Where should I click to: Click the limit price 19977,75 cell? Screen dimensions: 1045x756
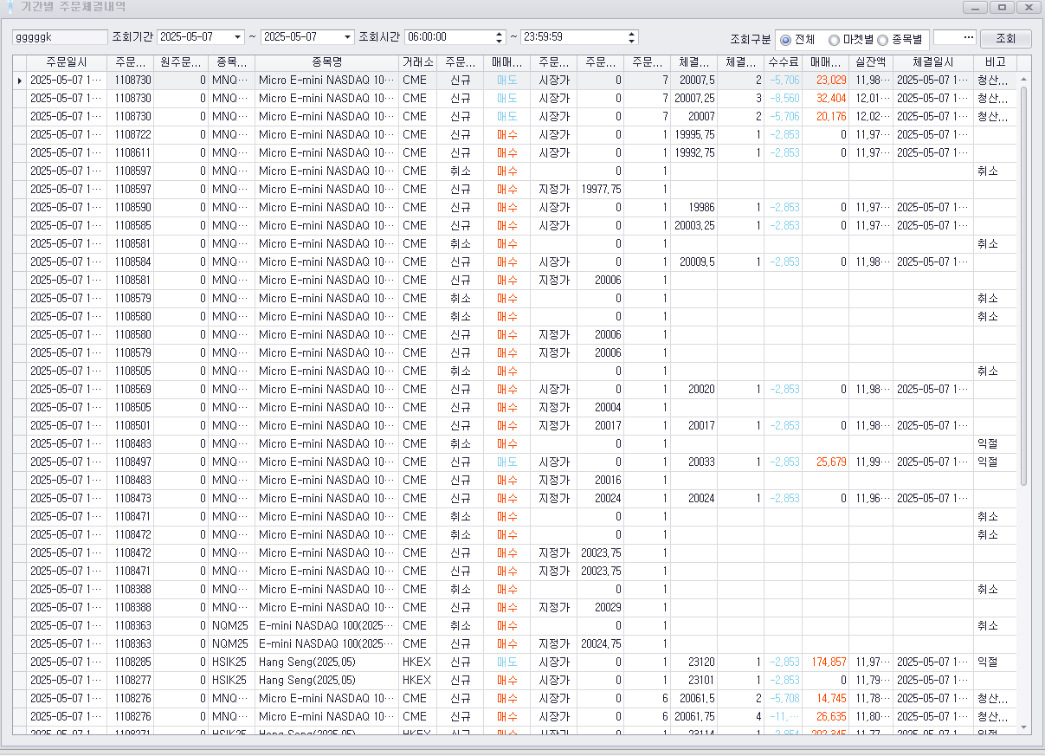[600, 190]
